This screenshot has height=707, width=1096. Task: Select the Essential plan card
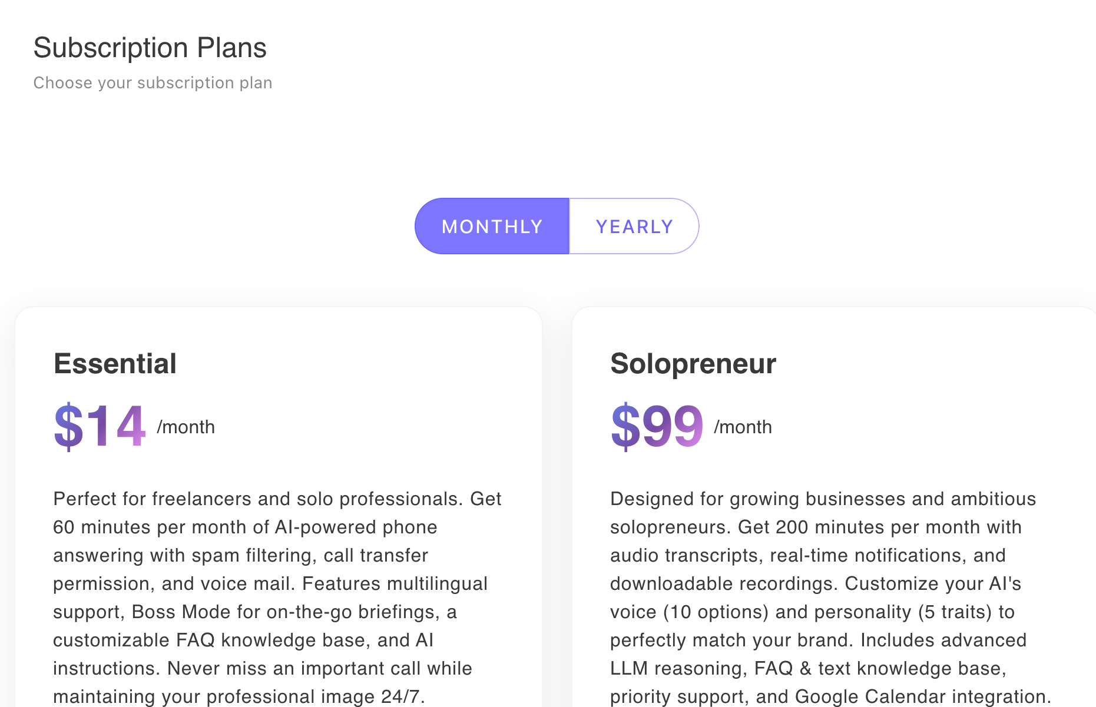278,500
